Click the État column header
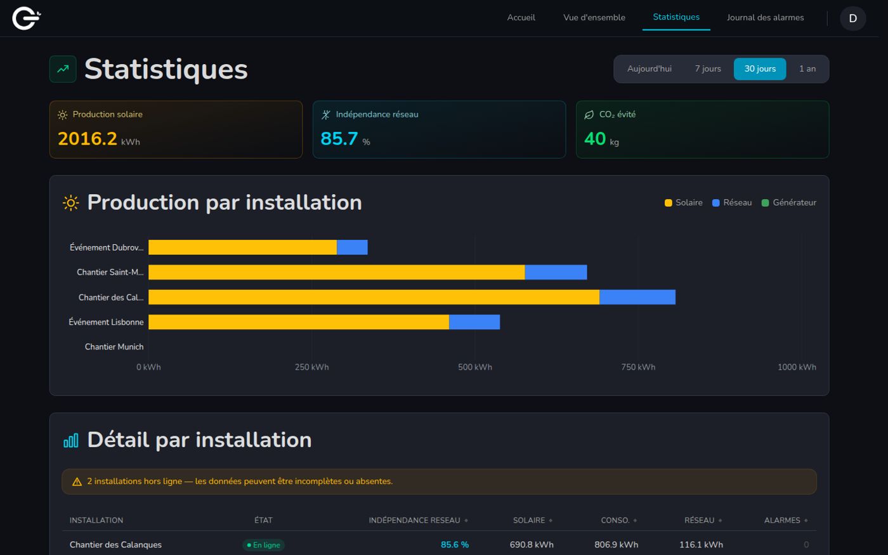This screenshot has height=555, width=888. (263, 521)
